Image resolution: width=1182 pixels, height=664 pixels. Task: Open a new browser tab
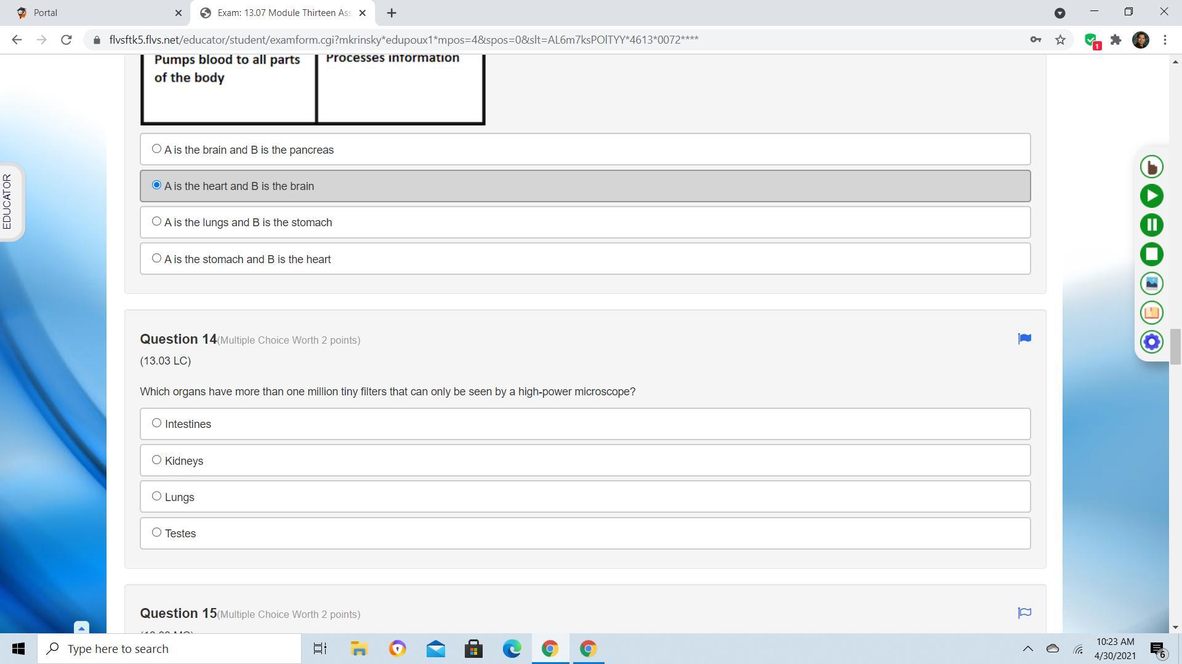coord(392,12)
